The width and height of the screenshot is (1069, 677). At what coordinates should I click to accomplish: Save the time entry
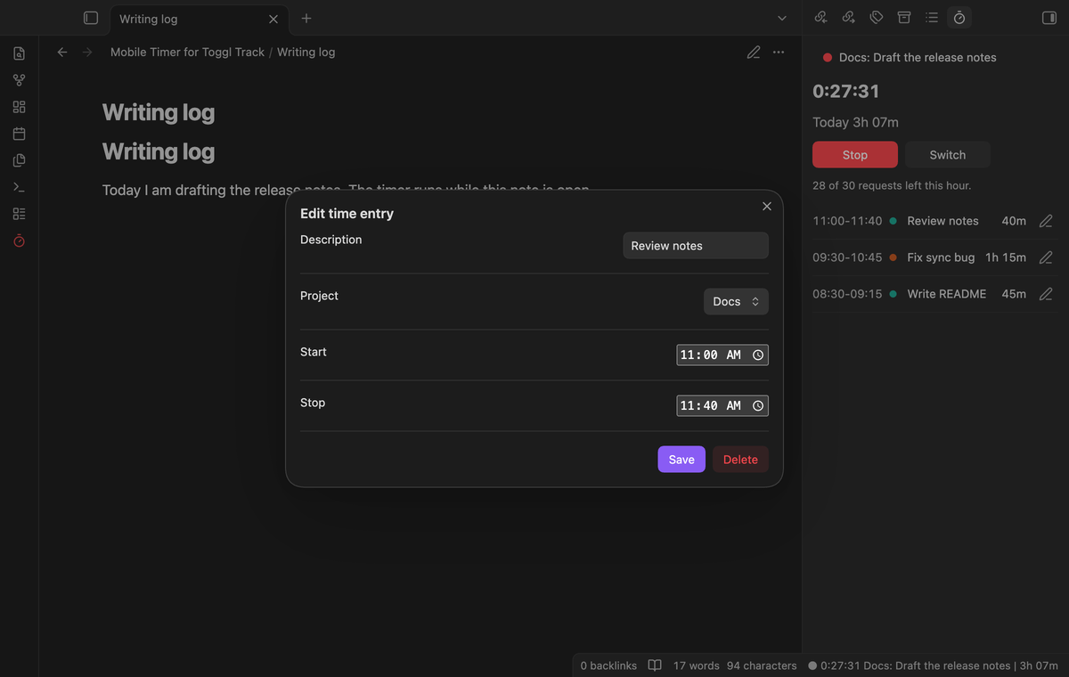pyautogui.click(x=681, y=460)
